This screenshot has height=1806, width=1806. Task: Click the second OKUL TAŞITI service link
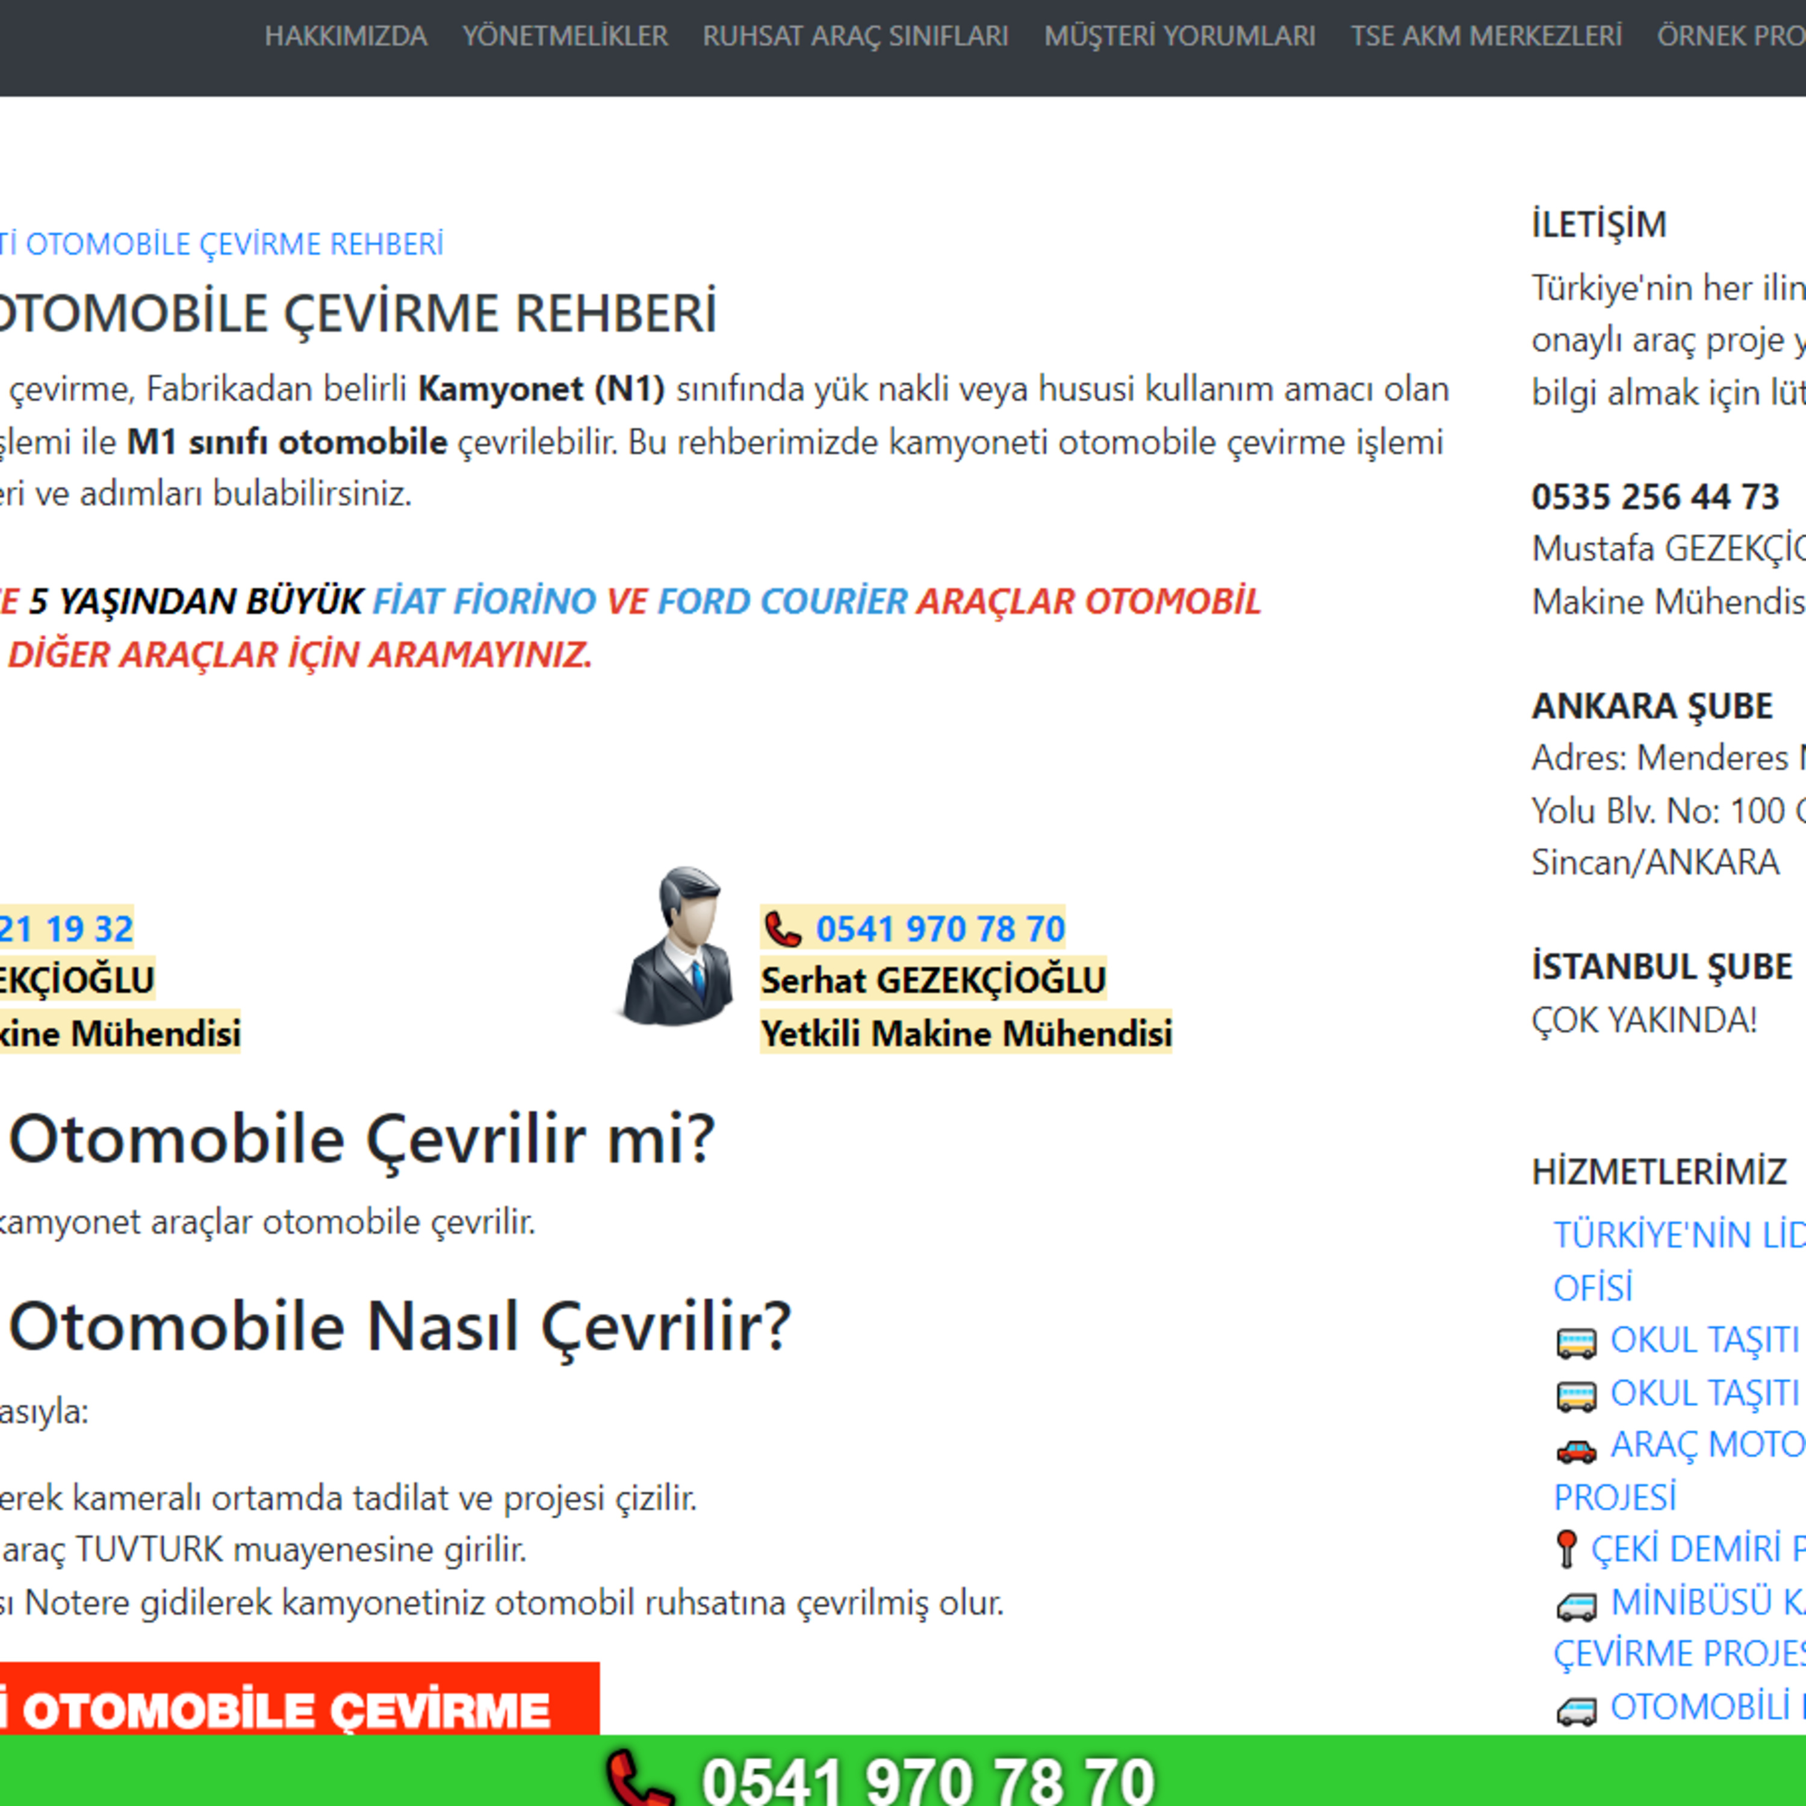click(x=1704, y=1393)
